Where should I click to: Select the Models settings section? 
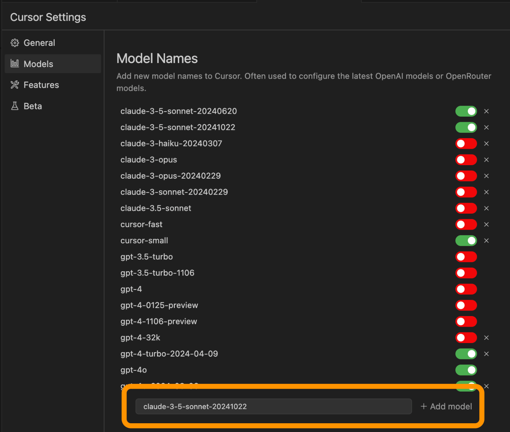click(53, 64)
